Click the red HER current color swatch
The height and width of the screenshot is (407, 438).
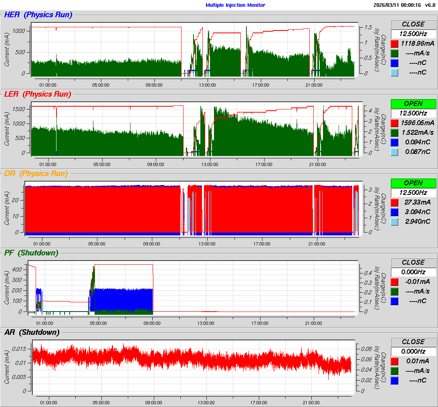[x=395, y=43]
